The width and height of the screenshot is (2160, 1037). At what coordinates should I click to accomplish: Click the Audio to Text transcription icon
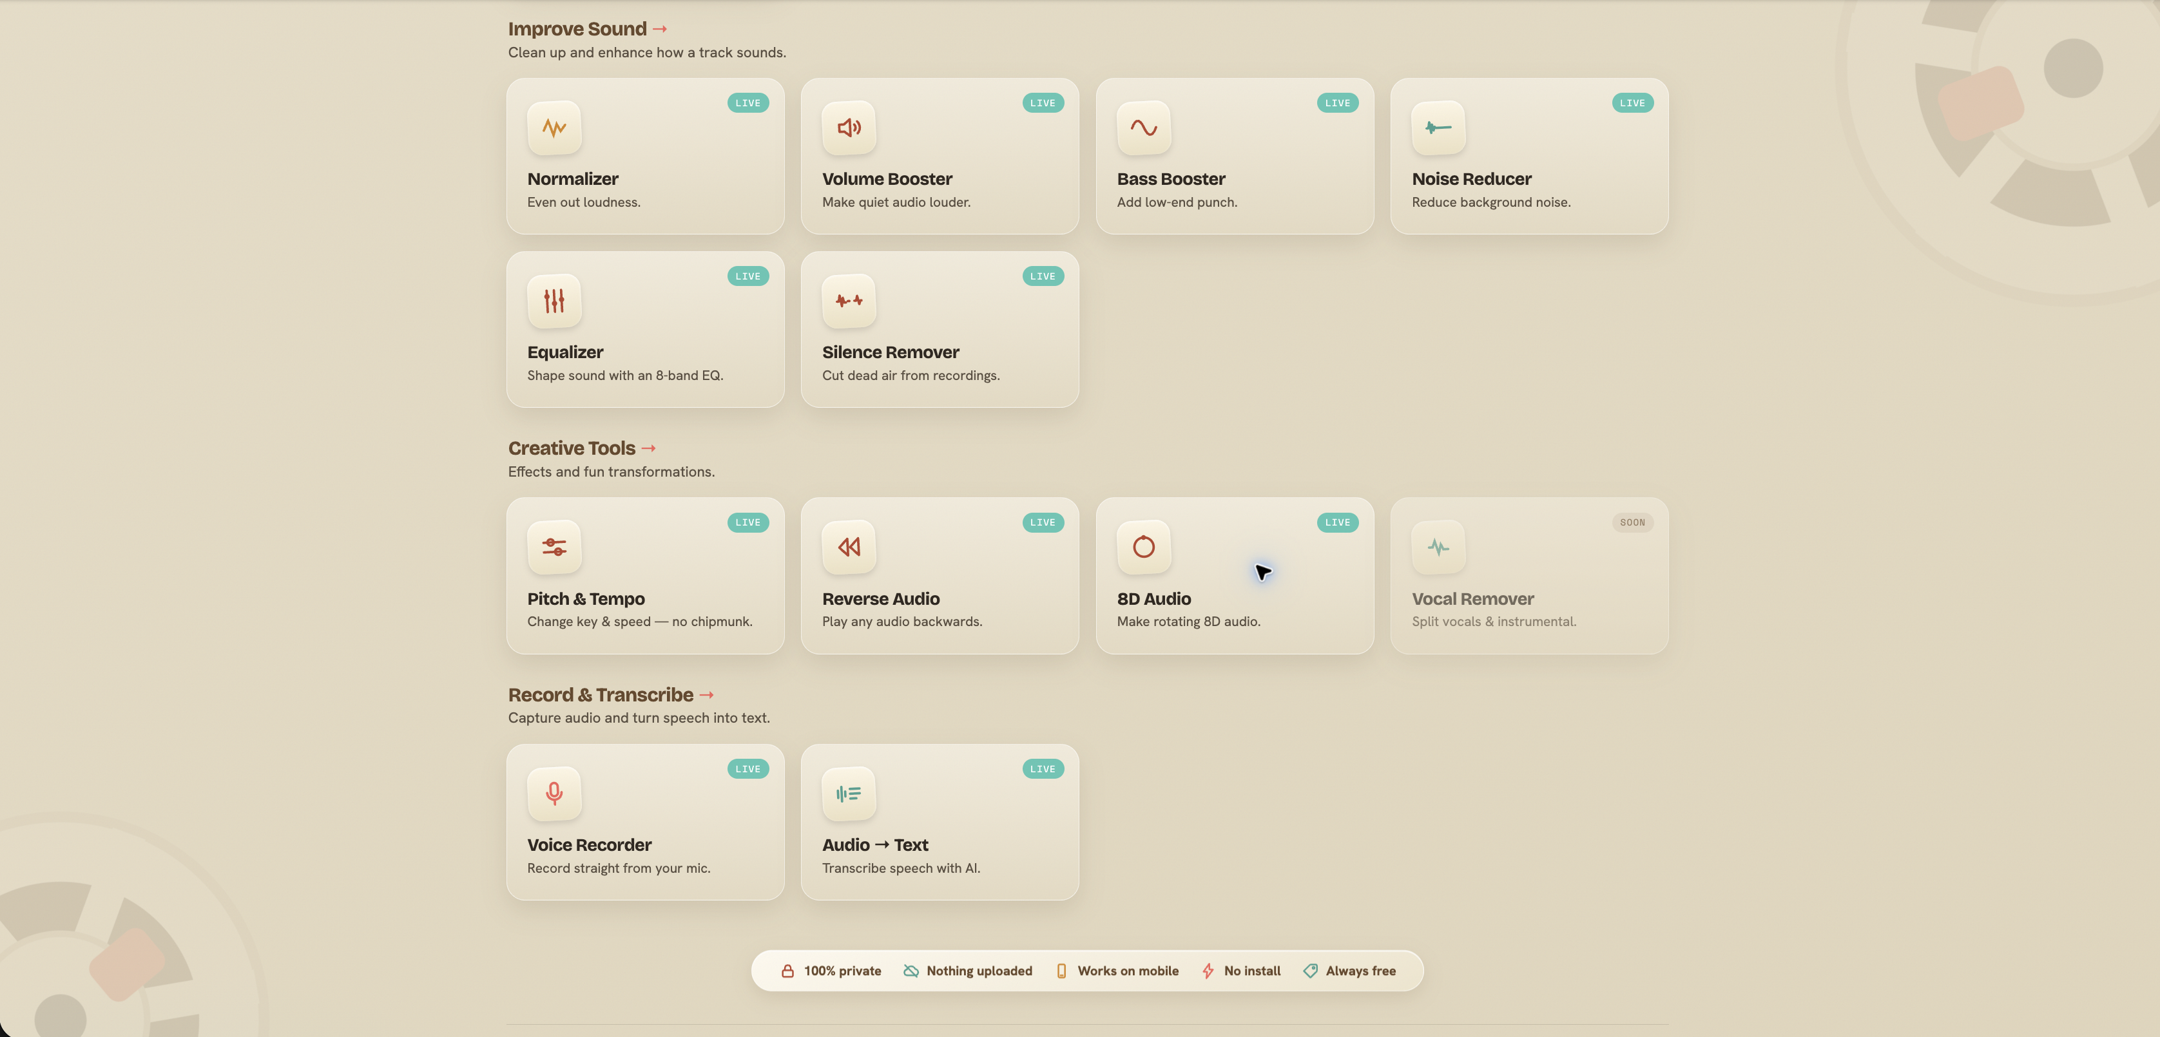click(x=849, y=794)
